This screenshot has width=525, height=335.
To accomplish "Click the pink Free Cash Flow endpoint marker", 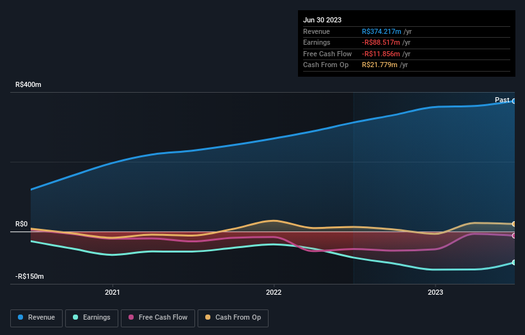I will click(514, 236).
